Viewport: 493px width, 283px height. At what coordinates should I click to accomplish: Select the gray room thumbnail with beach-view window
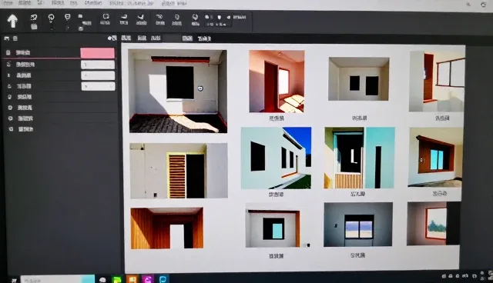pos(358,225)
